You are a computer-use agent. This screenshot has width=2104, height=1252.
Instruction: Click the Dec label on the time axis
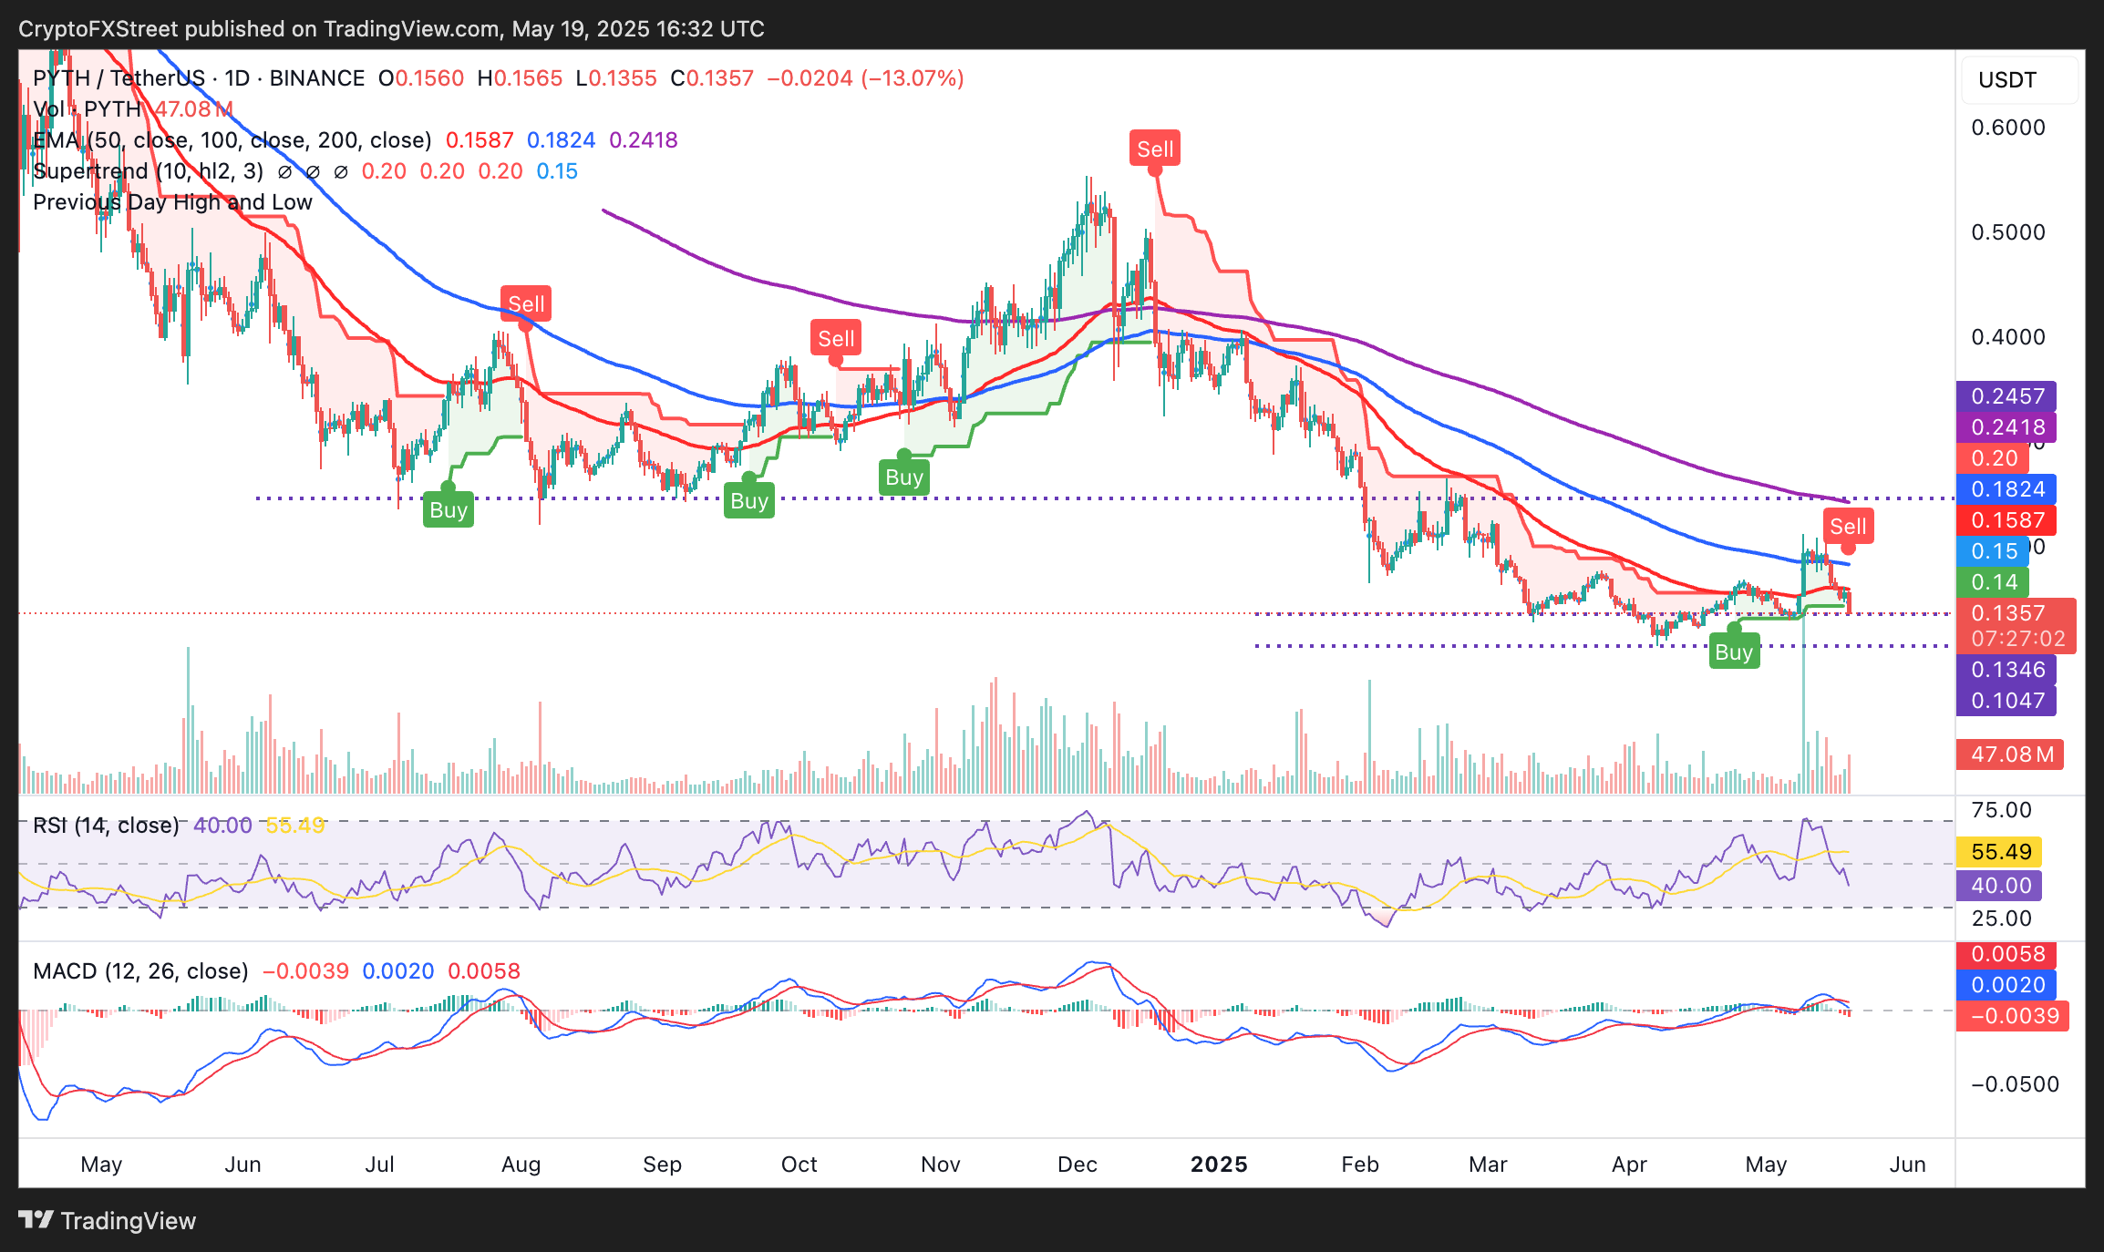[1077, 1165]
